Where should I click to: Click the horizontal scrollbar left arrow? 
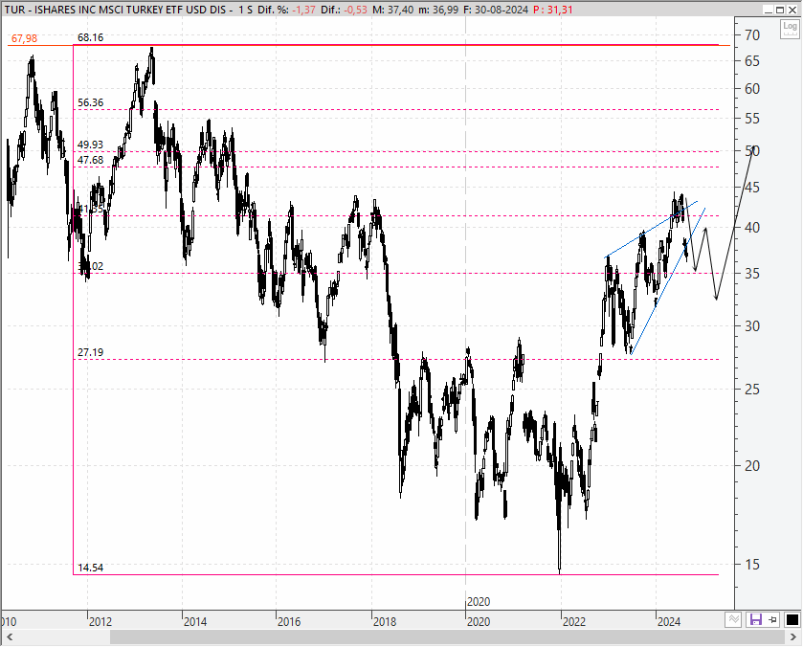tap(10, 637)
